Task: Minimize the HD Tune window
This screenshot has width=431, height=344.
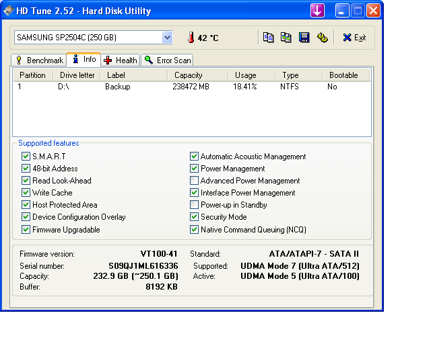Action: (x=342, y=11)
